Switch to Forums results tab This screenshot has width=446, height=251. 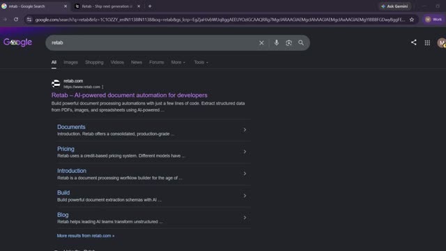[x=156, y=62]
